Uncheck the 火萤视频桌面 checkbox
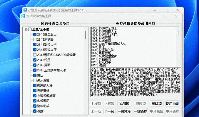Viewport: 199px width, 117px height. [x=35, y=96]
